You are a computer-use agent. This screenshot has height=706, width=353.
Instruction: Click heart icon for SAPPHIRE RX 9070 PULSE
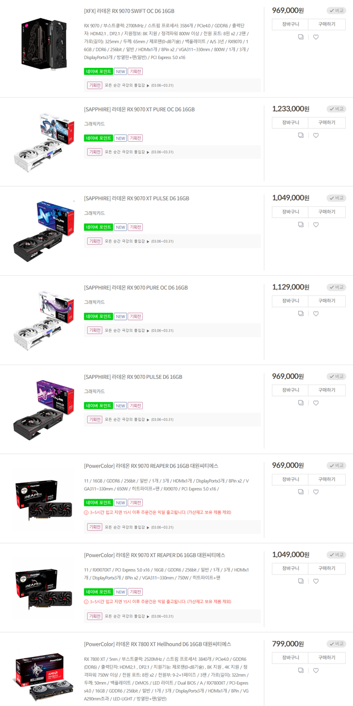point(316,403)
